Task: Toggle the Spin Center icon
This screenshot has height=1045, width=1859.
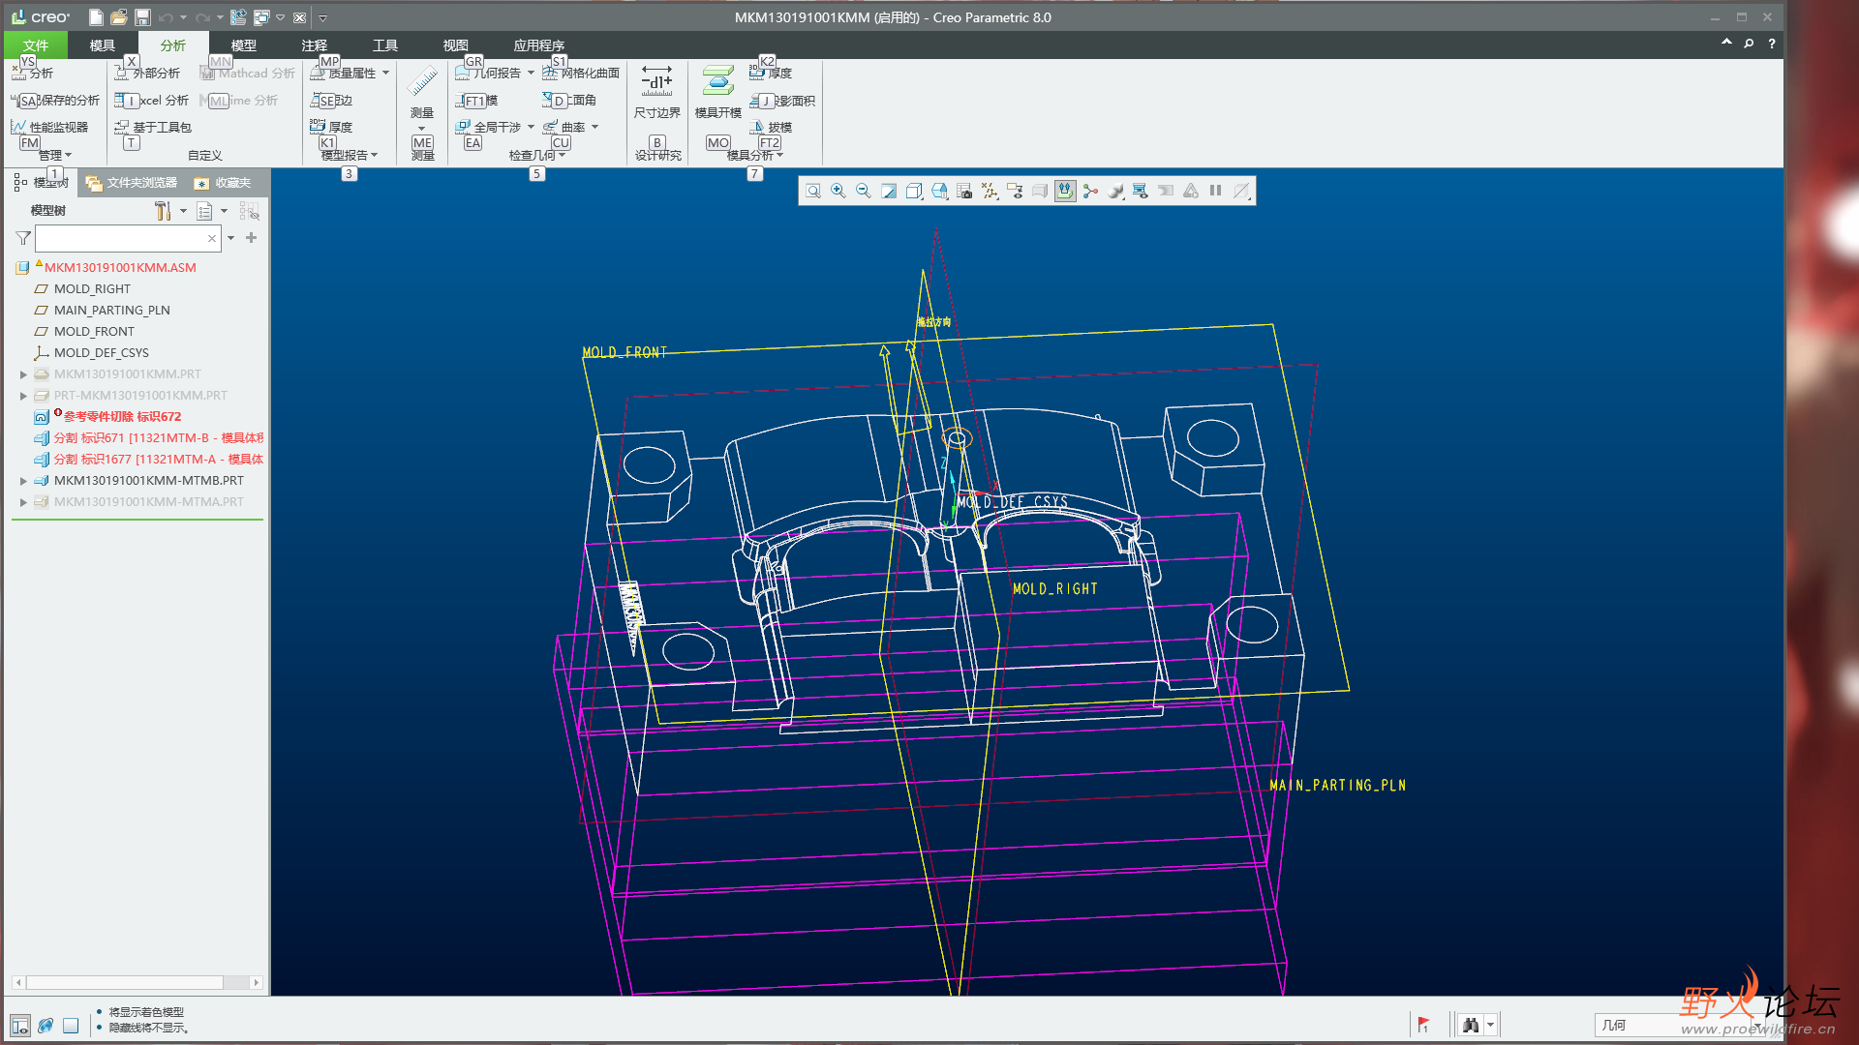Action: click(1090, 192)
